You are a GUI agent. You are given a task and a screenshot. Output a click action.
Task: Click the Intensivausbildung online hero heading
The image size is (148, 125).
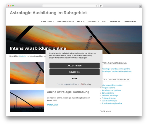click(38, 48)
